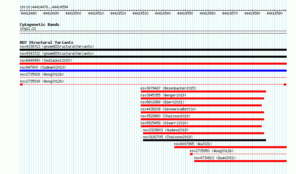296x174 pixels.
Task: Select the nsv5602989 Ebert2021 label
Action: pyautogui.click(x=162, y=102)
